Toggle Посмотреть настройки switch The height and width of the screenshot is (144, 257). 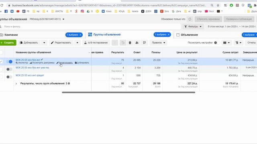point(217,43)
